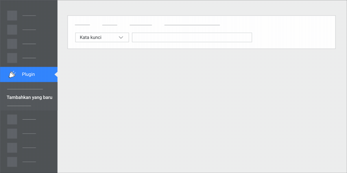Image resolution: width=347 pixels, height=173 pixels.
Task: Select the first filter tab above the search box
Action: coord(82,25)
